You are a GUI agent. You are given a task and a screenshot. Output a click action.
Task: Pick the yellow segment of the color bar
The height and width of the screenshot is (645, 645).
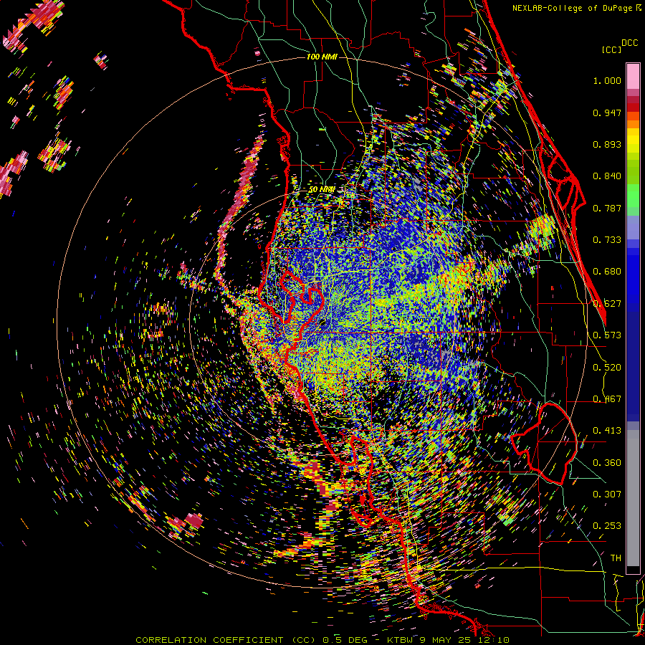click(x=633, y=141)
